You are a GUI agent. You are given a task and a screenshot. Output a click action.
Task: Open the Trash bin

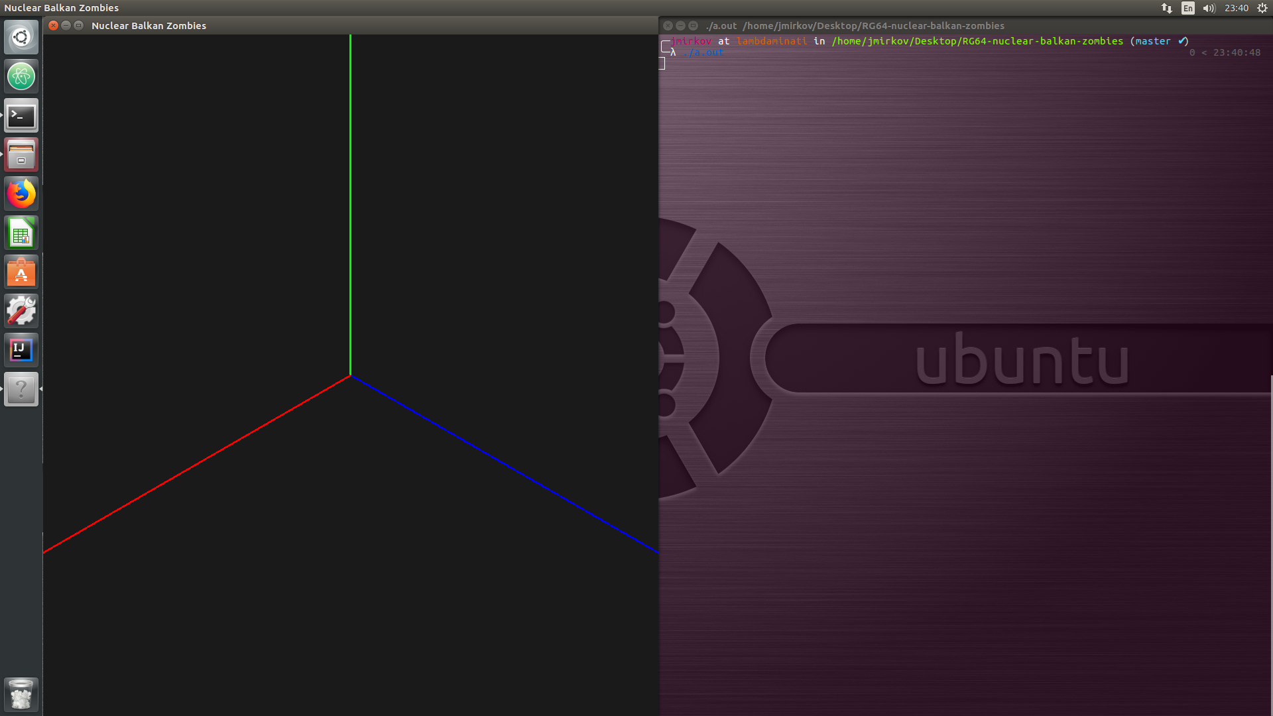[21, 694]
